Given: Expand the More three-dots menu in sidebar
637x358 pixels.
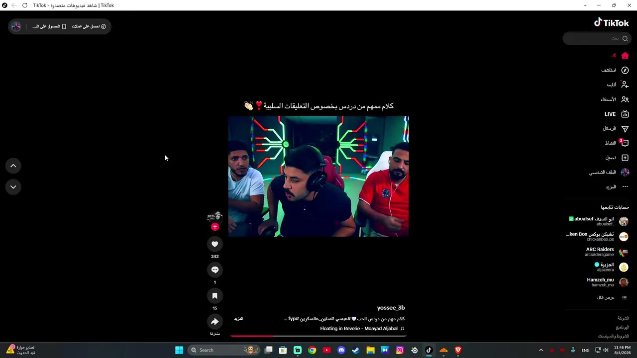Looking at the screenshot, I should click(x=625, y=187).
